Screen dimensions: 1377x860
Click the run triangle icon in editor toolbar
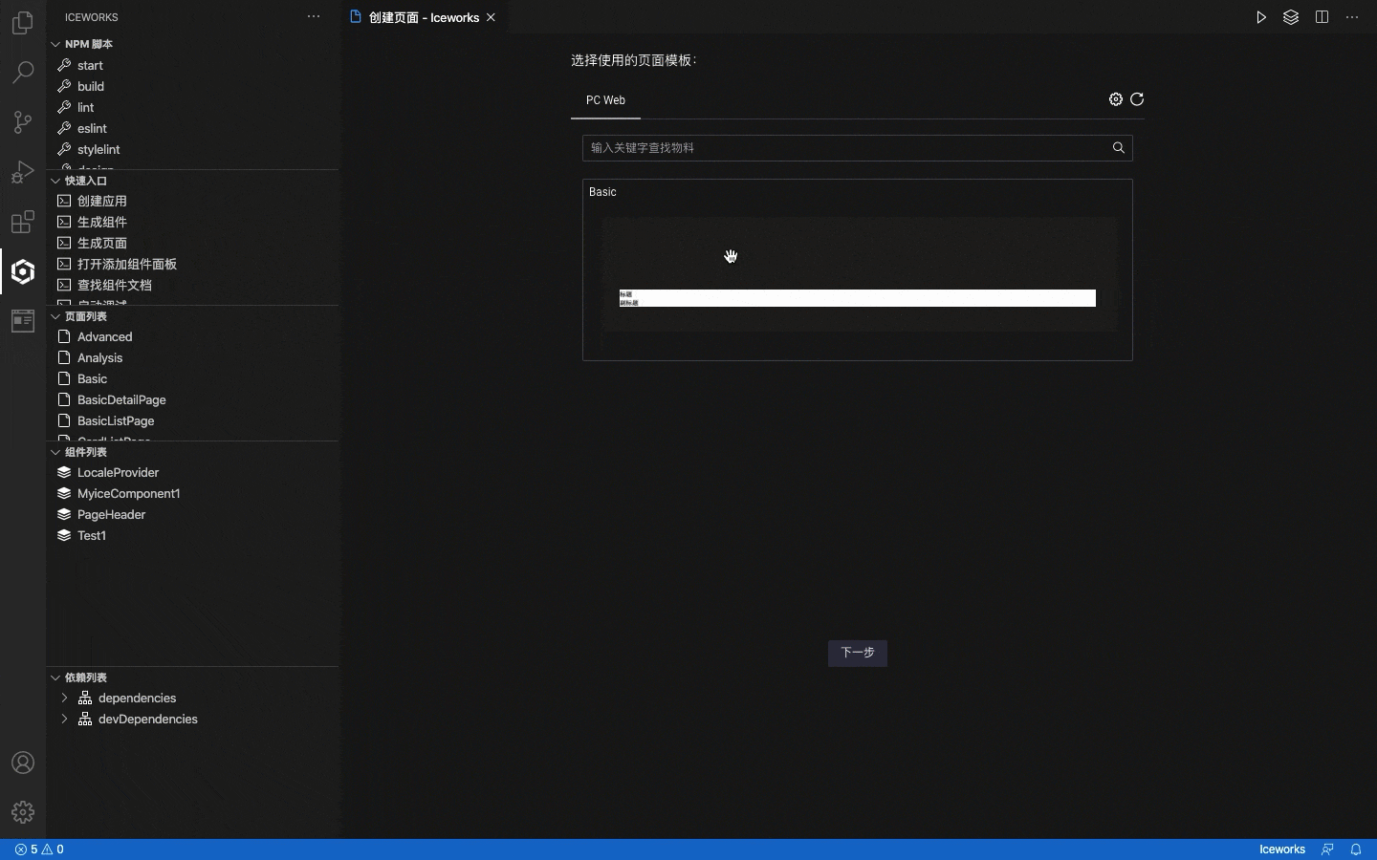(1261, 17)
